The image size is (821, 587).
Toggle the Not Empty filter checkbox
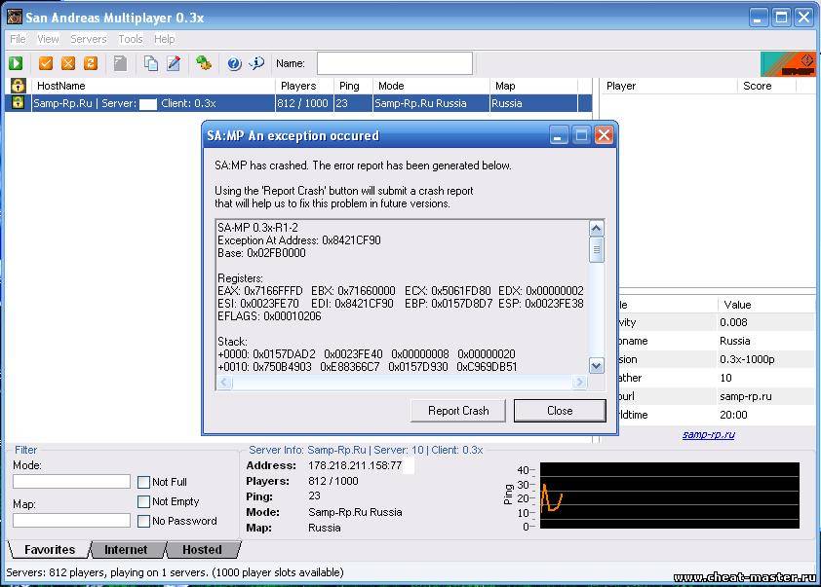coord(144,501)
